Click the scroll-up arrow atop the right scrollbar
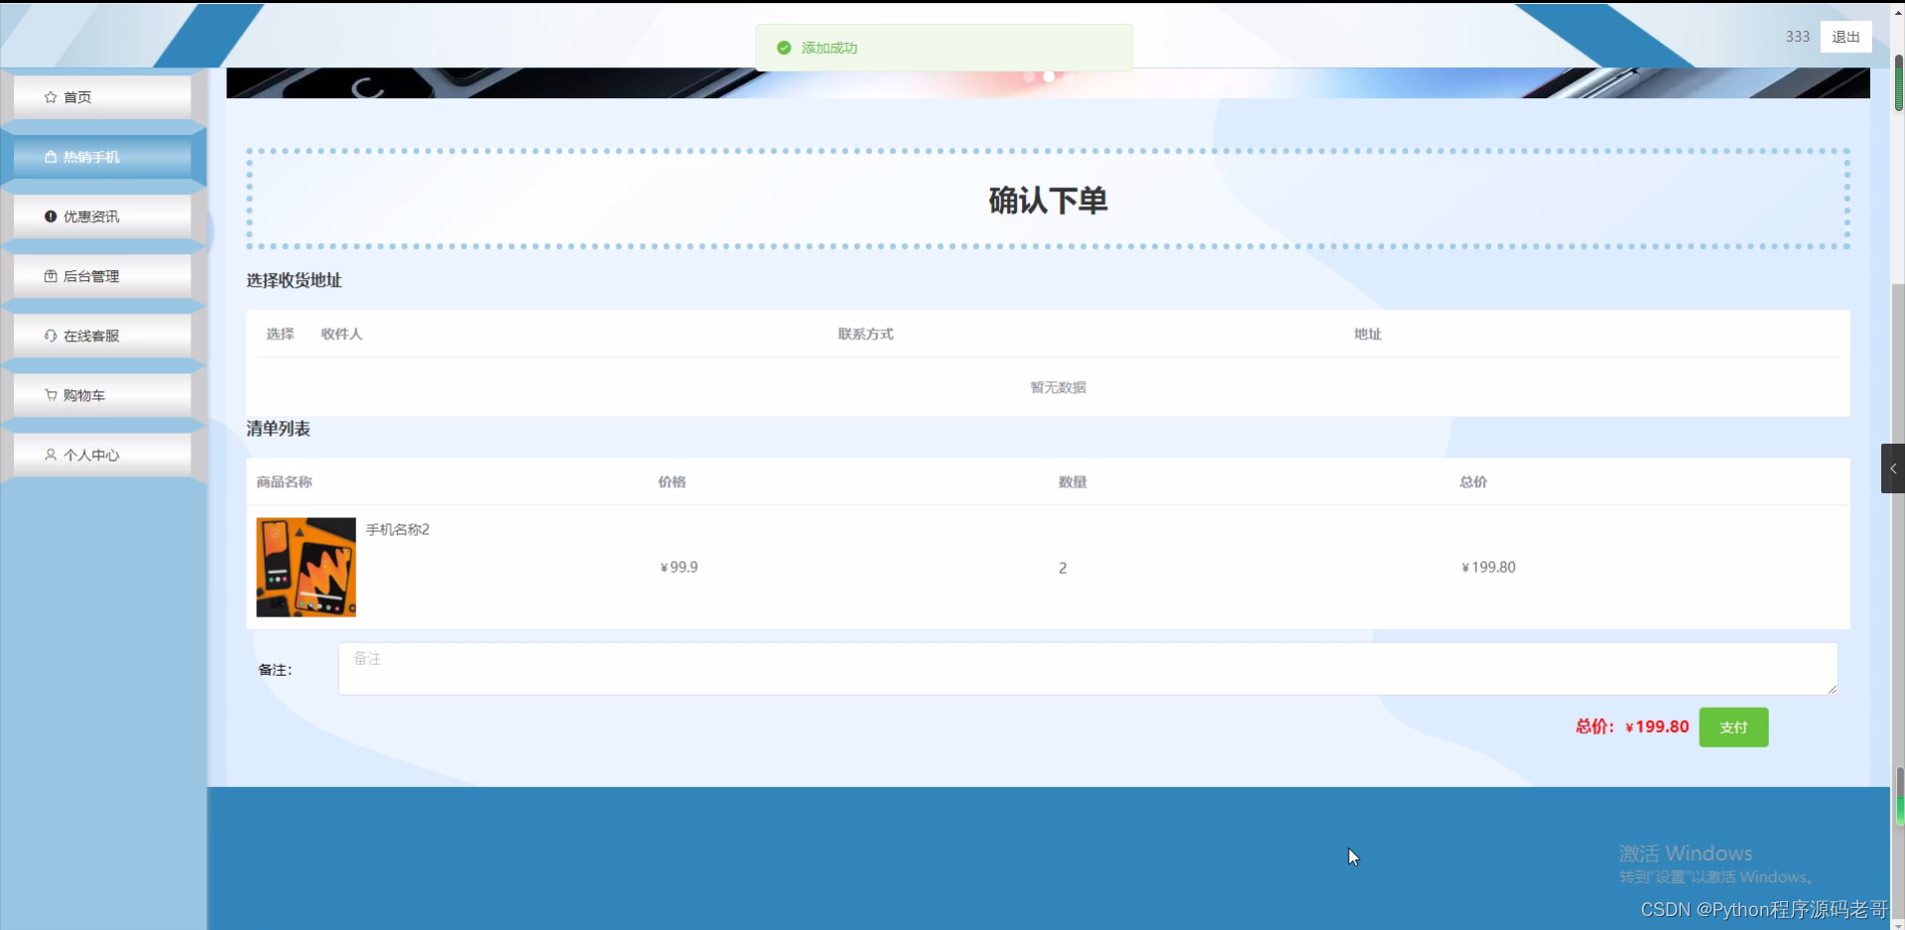Image resolution: width=1905 pixels, height=930 pixels. 1896,11
